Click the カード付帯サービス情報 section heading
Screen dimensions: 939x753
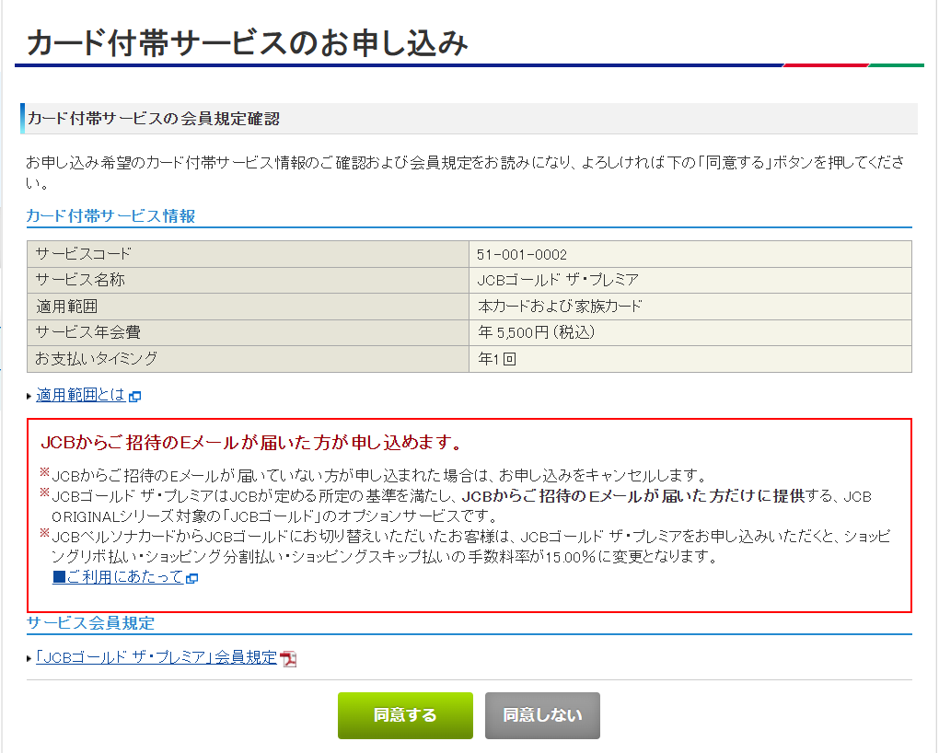click(x=110, y=216)
